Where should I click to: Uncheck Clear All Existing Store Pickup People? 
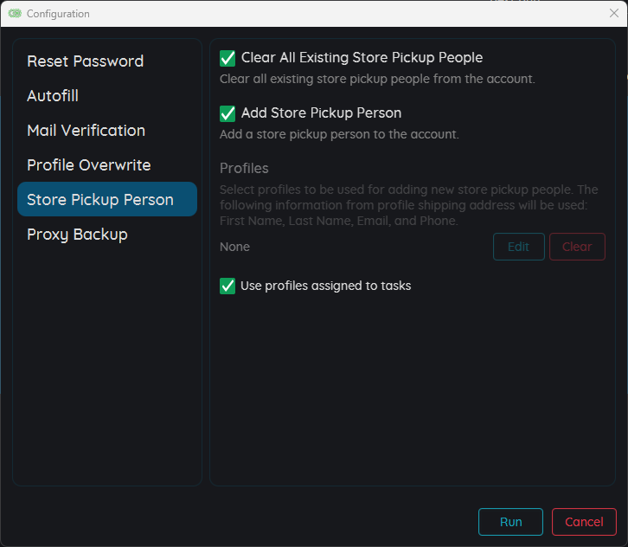tap(227, 58)
